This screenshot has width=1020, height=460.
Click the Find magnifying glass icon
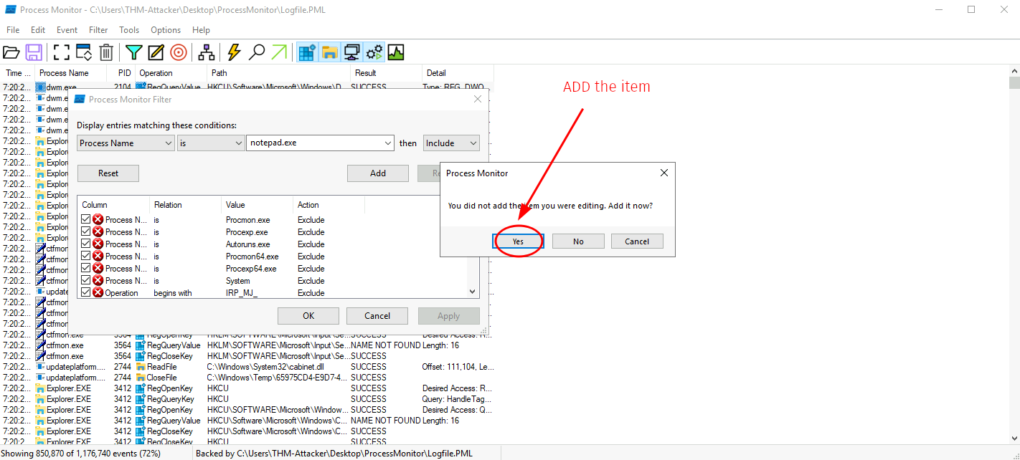(x=257, y=52)
